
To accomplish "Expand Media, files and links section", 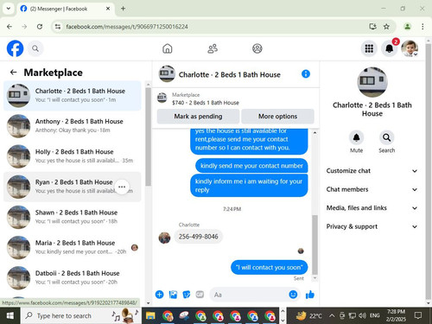I will click(372, 208).
